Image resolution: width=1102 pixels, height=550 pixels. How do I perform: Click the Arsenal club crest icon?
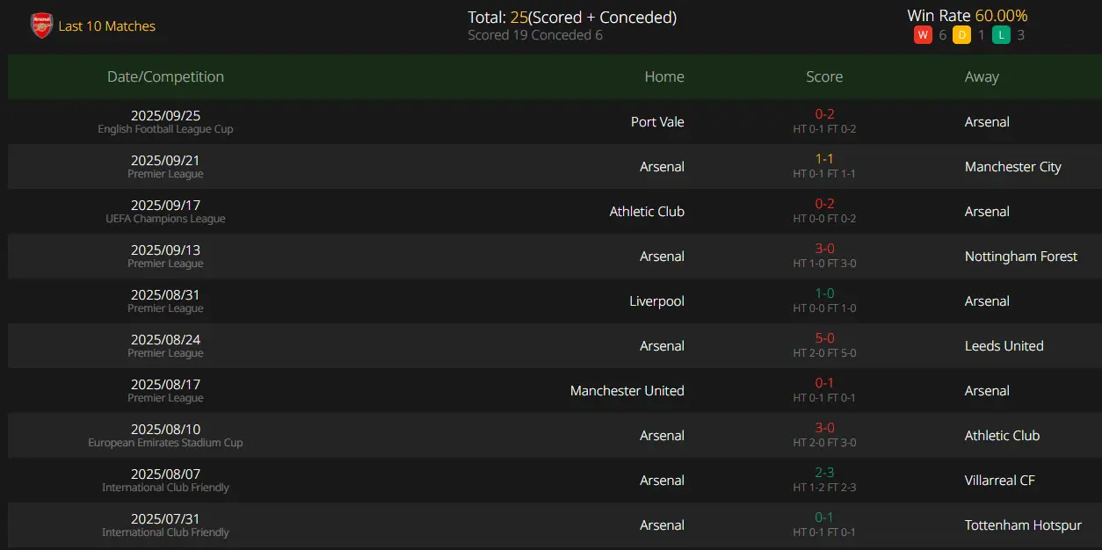(41, 25)
